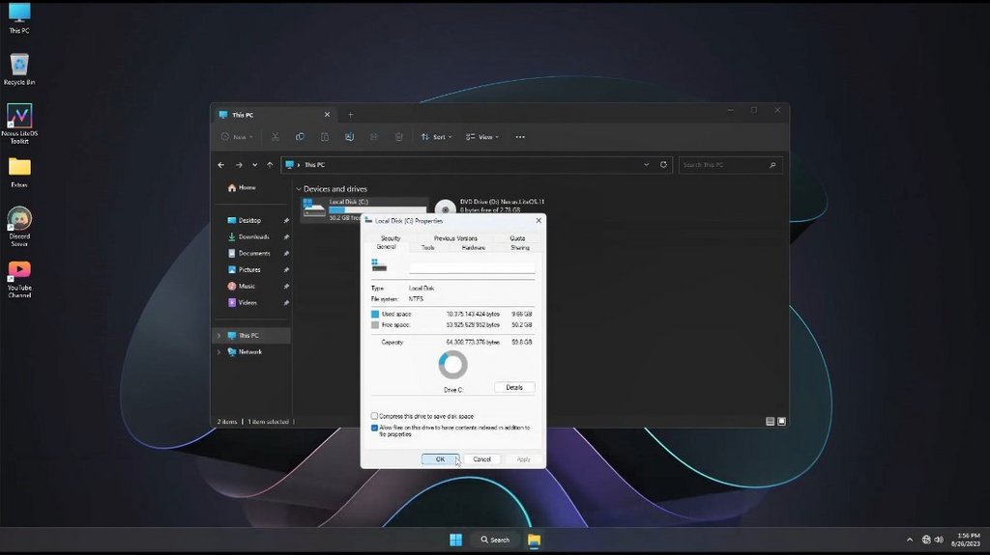
Task: Go forward in File Explorer
Action: [x=239, y=165]
